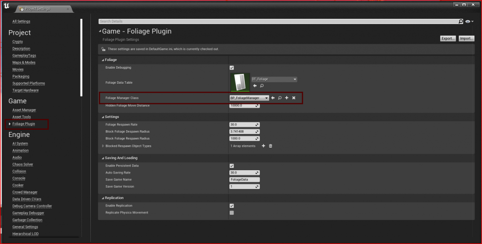Click the search magnifier in Search Details
Image resolution: width=482 pixels, height=244 pixels.
pos(460,22)
